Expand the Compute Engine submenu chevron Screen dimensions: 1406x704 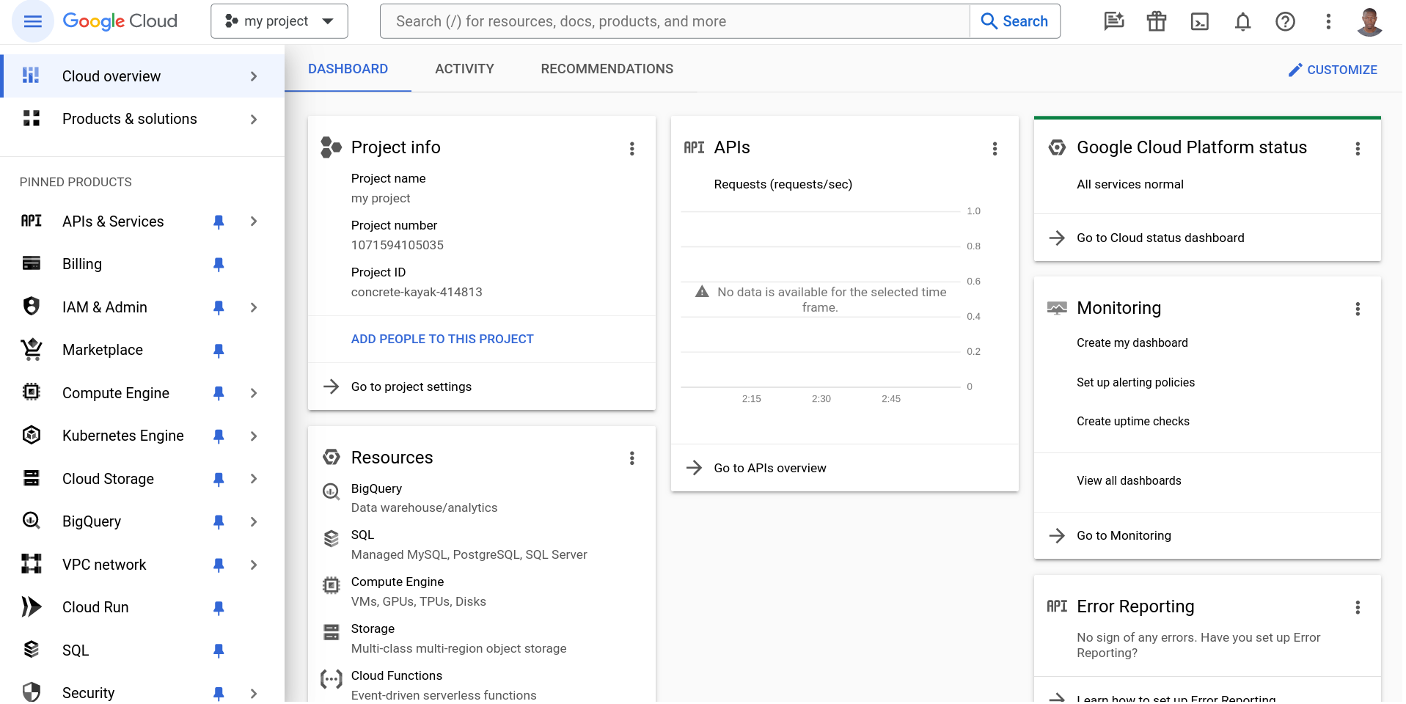(254, 393)
